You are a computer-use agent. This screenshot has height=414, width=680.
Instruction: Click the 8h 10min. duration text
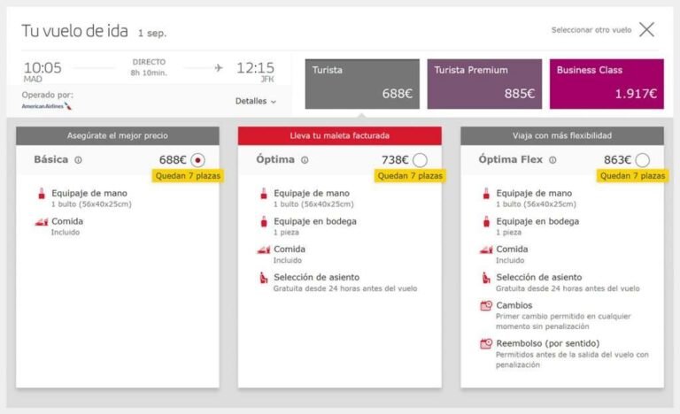[x=149, y=73]
